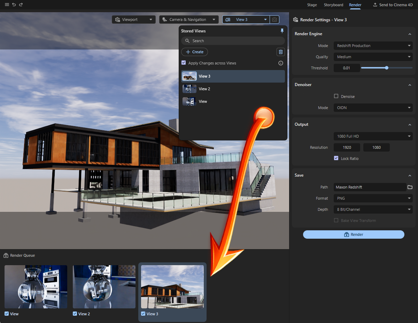Select View in Stored Views list
The width and height of the screenshot is (418, 323).
[233, 101]
